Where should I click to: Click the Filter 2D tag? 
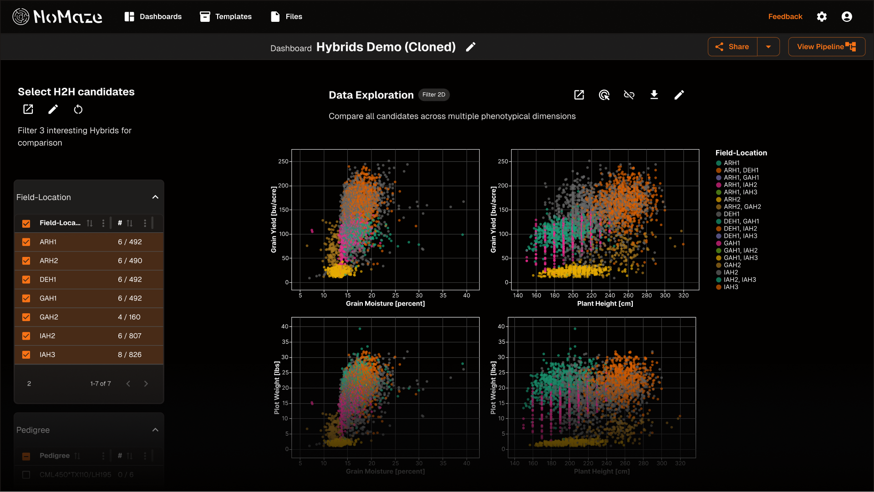[x=434, y=95]
